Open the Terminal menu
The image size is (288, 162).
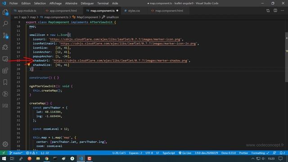103,3
